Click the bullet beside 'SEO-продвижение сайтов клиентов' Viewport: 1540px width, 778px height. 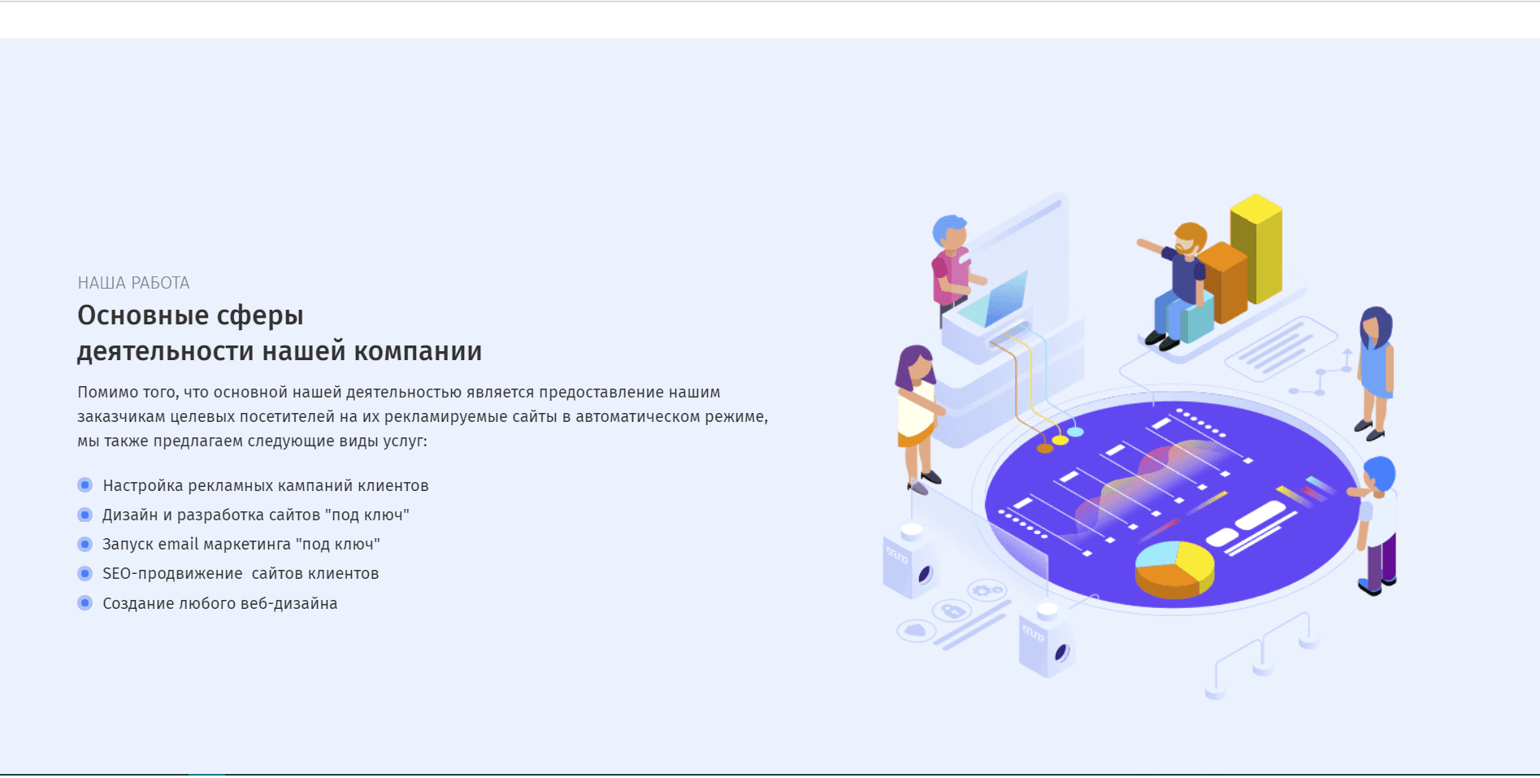(85, 573)
